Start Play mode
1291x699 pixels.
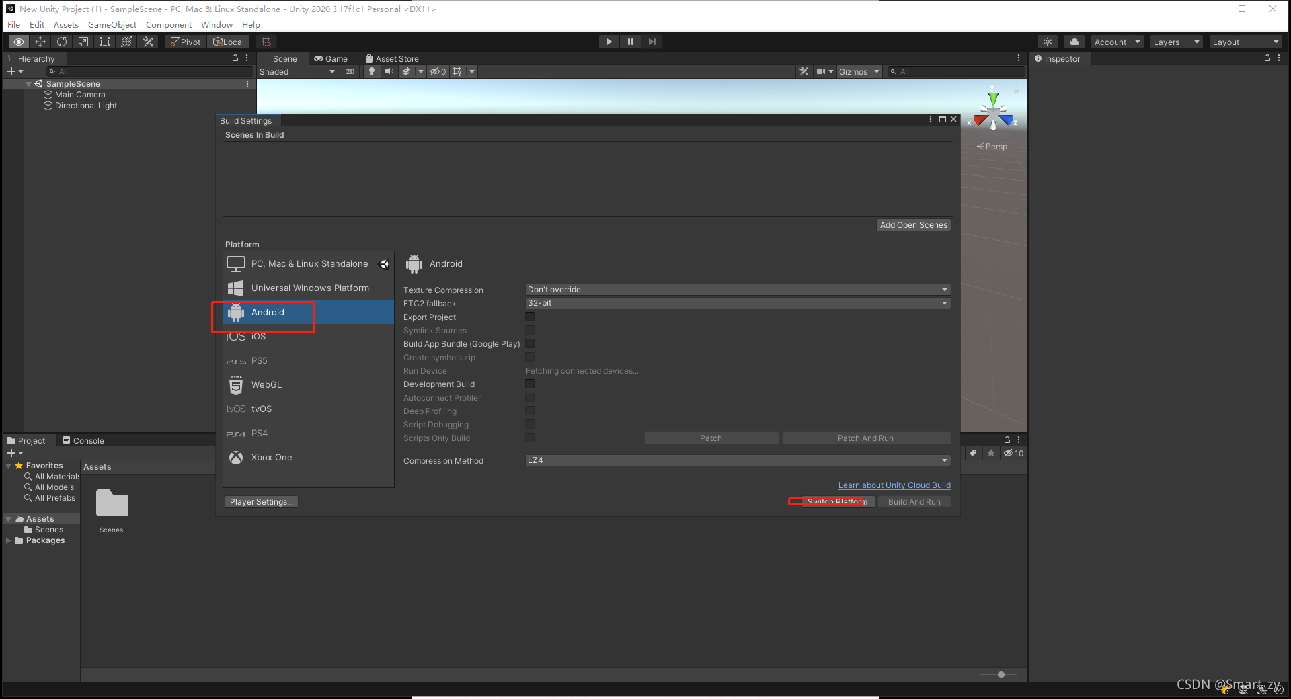point(609,42)
